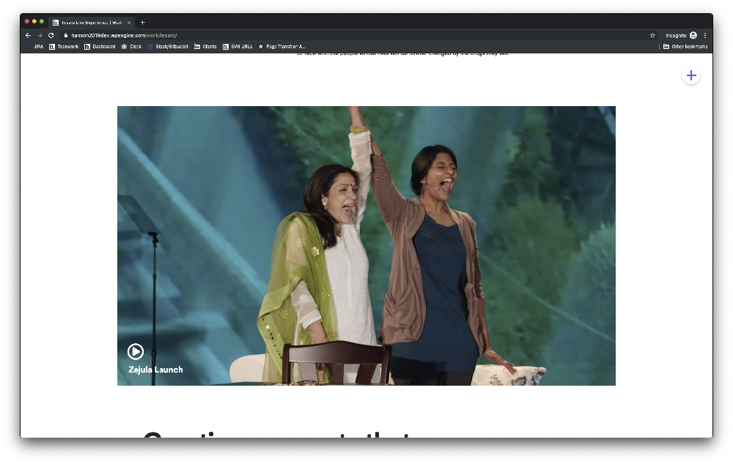The height and width of the screenshot is (464, 733).
Task: Reload the current page
Action: tap(51, 35)
